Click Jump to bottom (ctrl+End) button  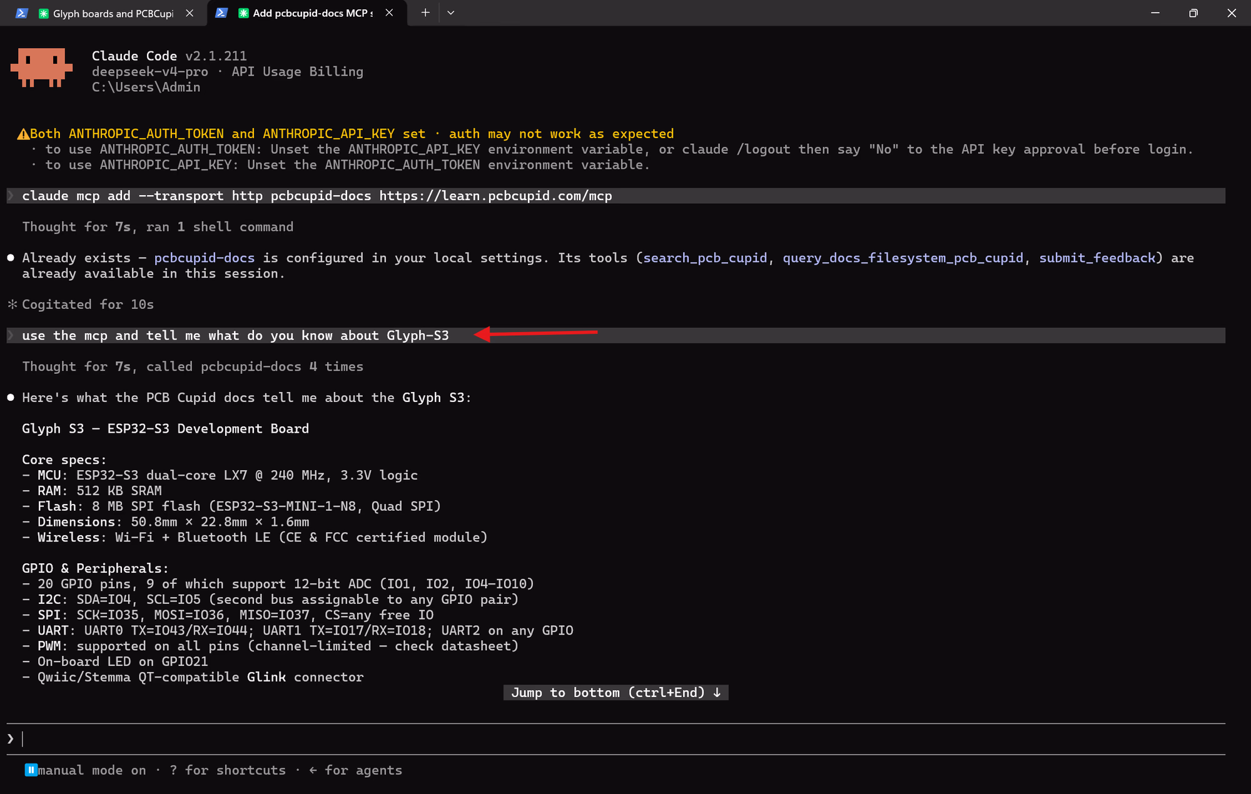pos(615,693)
